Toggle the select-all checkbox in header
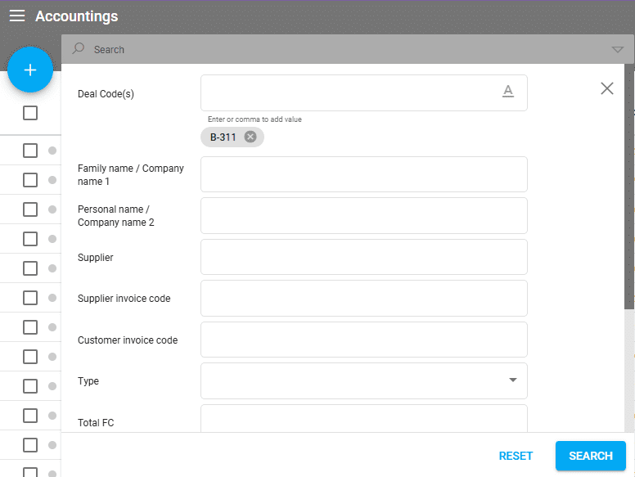 click(x=30, y=113)
